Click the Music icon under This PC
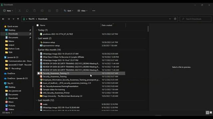Image resolution: width=213 pixels, height=119 pixels. click(x=6, y=102)
